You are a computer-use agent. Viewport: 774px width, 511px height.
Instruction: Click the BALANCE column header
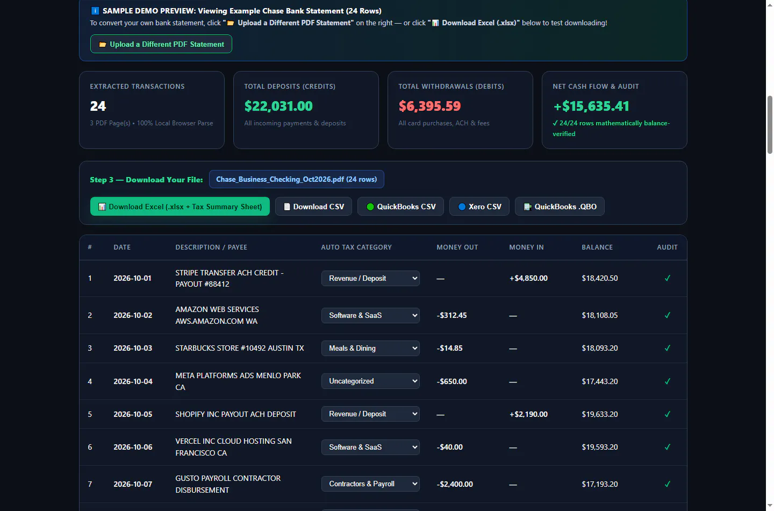[x=597, y=247]
